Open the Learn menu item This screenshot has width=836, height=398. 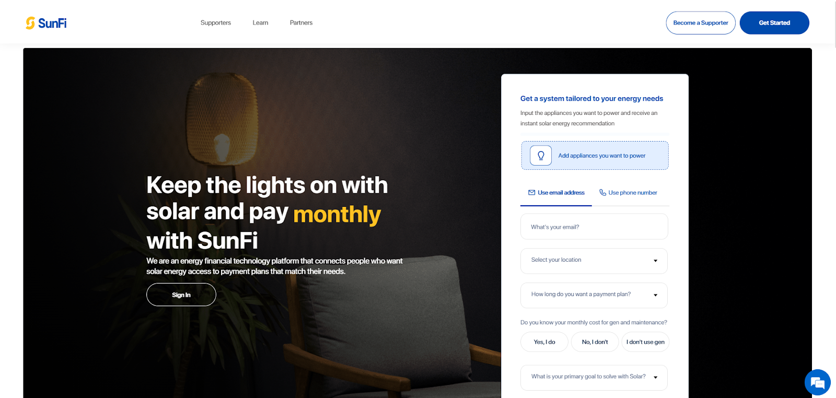pyautogui.click(x=260, y=23)
